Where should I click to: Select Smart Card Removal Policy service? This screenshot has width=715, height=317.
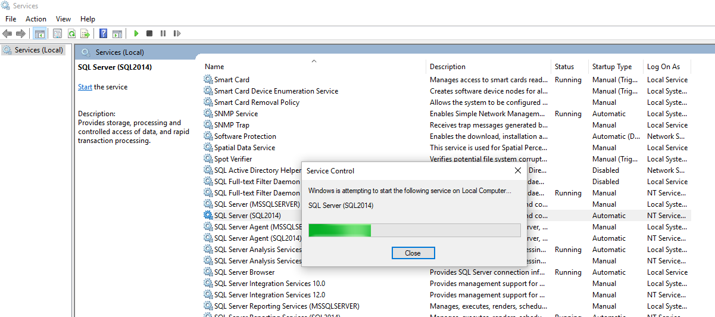pyautogui.click(x=257, y=102)
